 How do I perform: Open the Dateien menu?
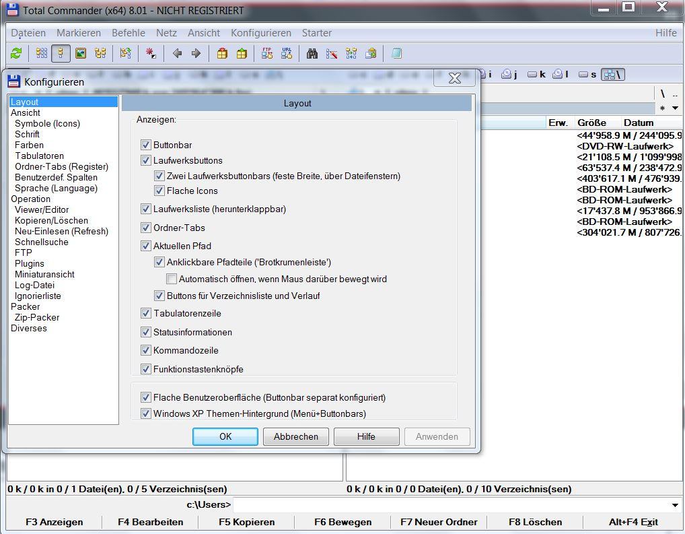click(x=28, y=33)
